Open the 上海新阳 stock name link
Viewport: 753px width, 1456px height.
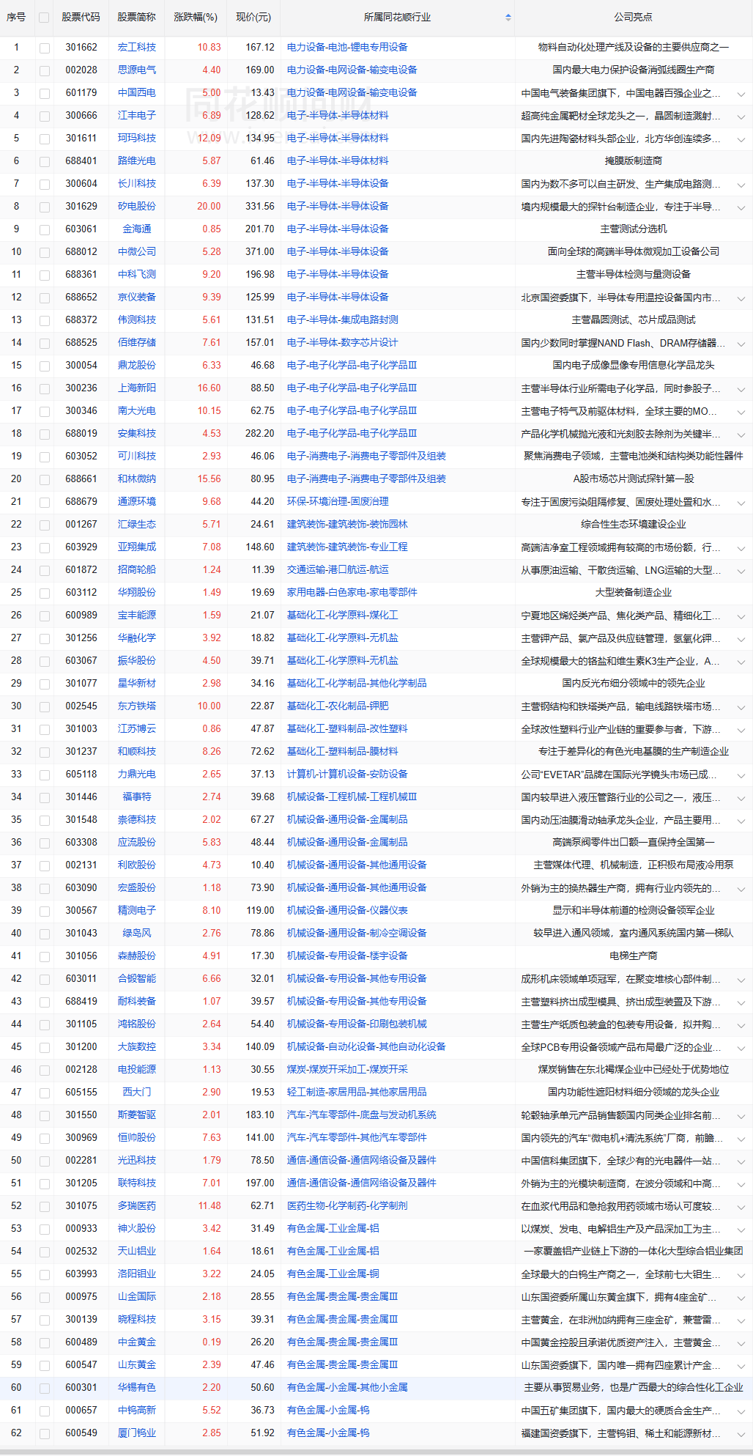(137, 388)
